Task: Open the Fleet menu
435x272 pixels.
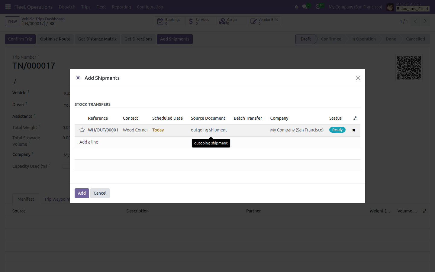Action: coord(101,7)
